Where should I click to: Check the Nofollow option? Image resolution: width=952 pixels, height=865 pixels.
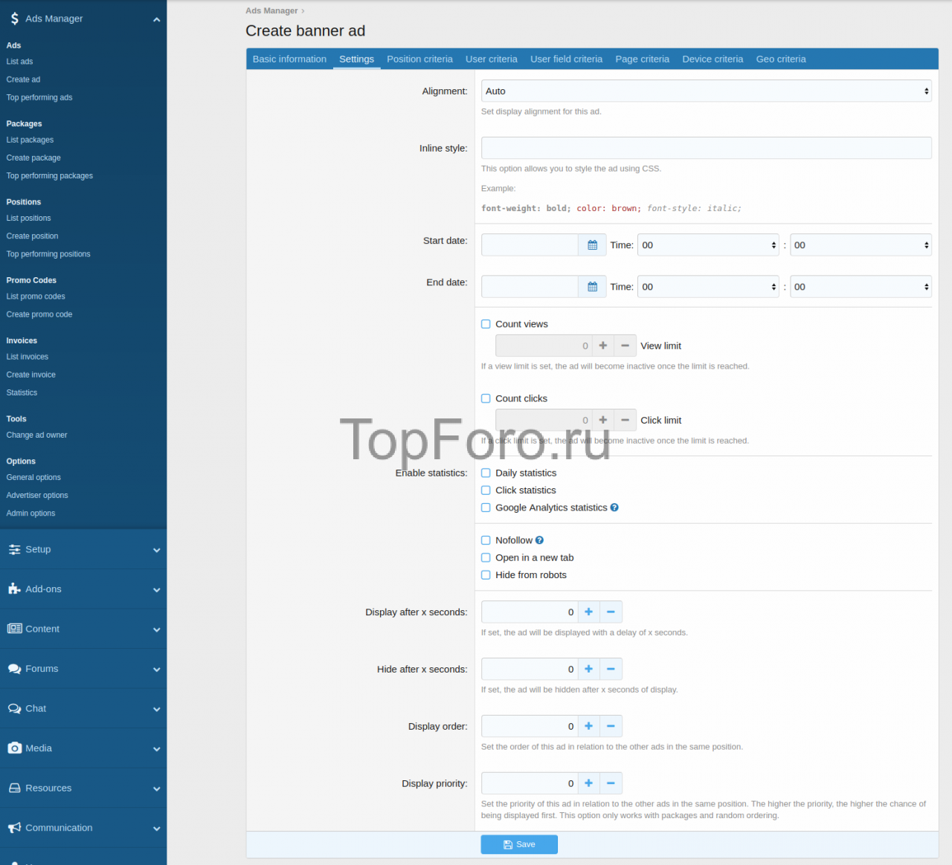486,540
